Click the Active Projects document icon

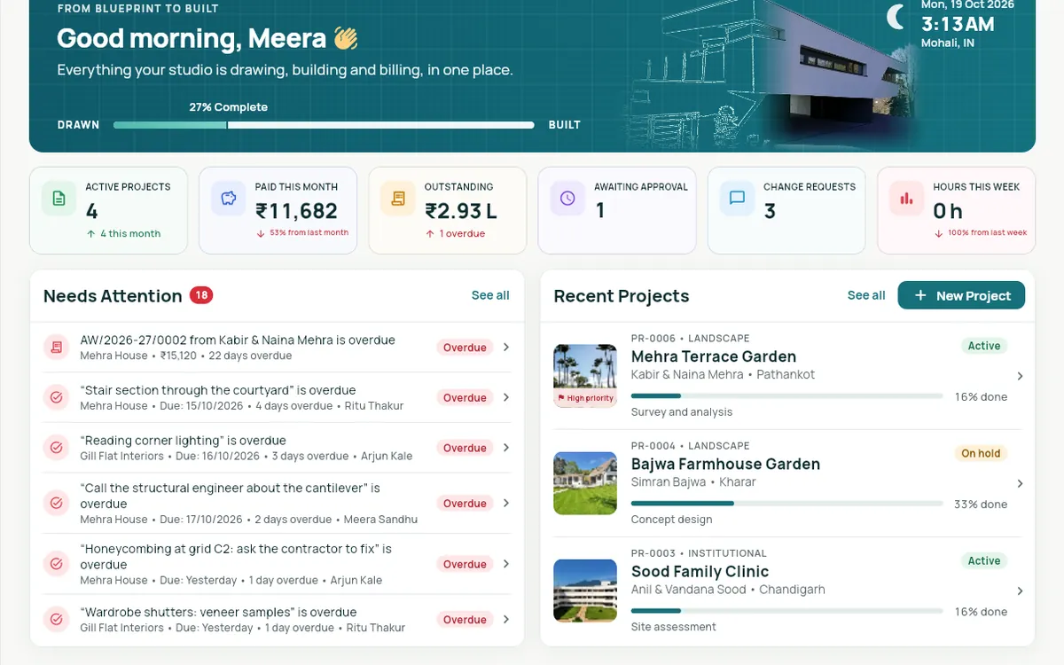(x=59, y=199)
